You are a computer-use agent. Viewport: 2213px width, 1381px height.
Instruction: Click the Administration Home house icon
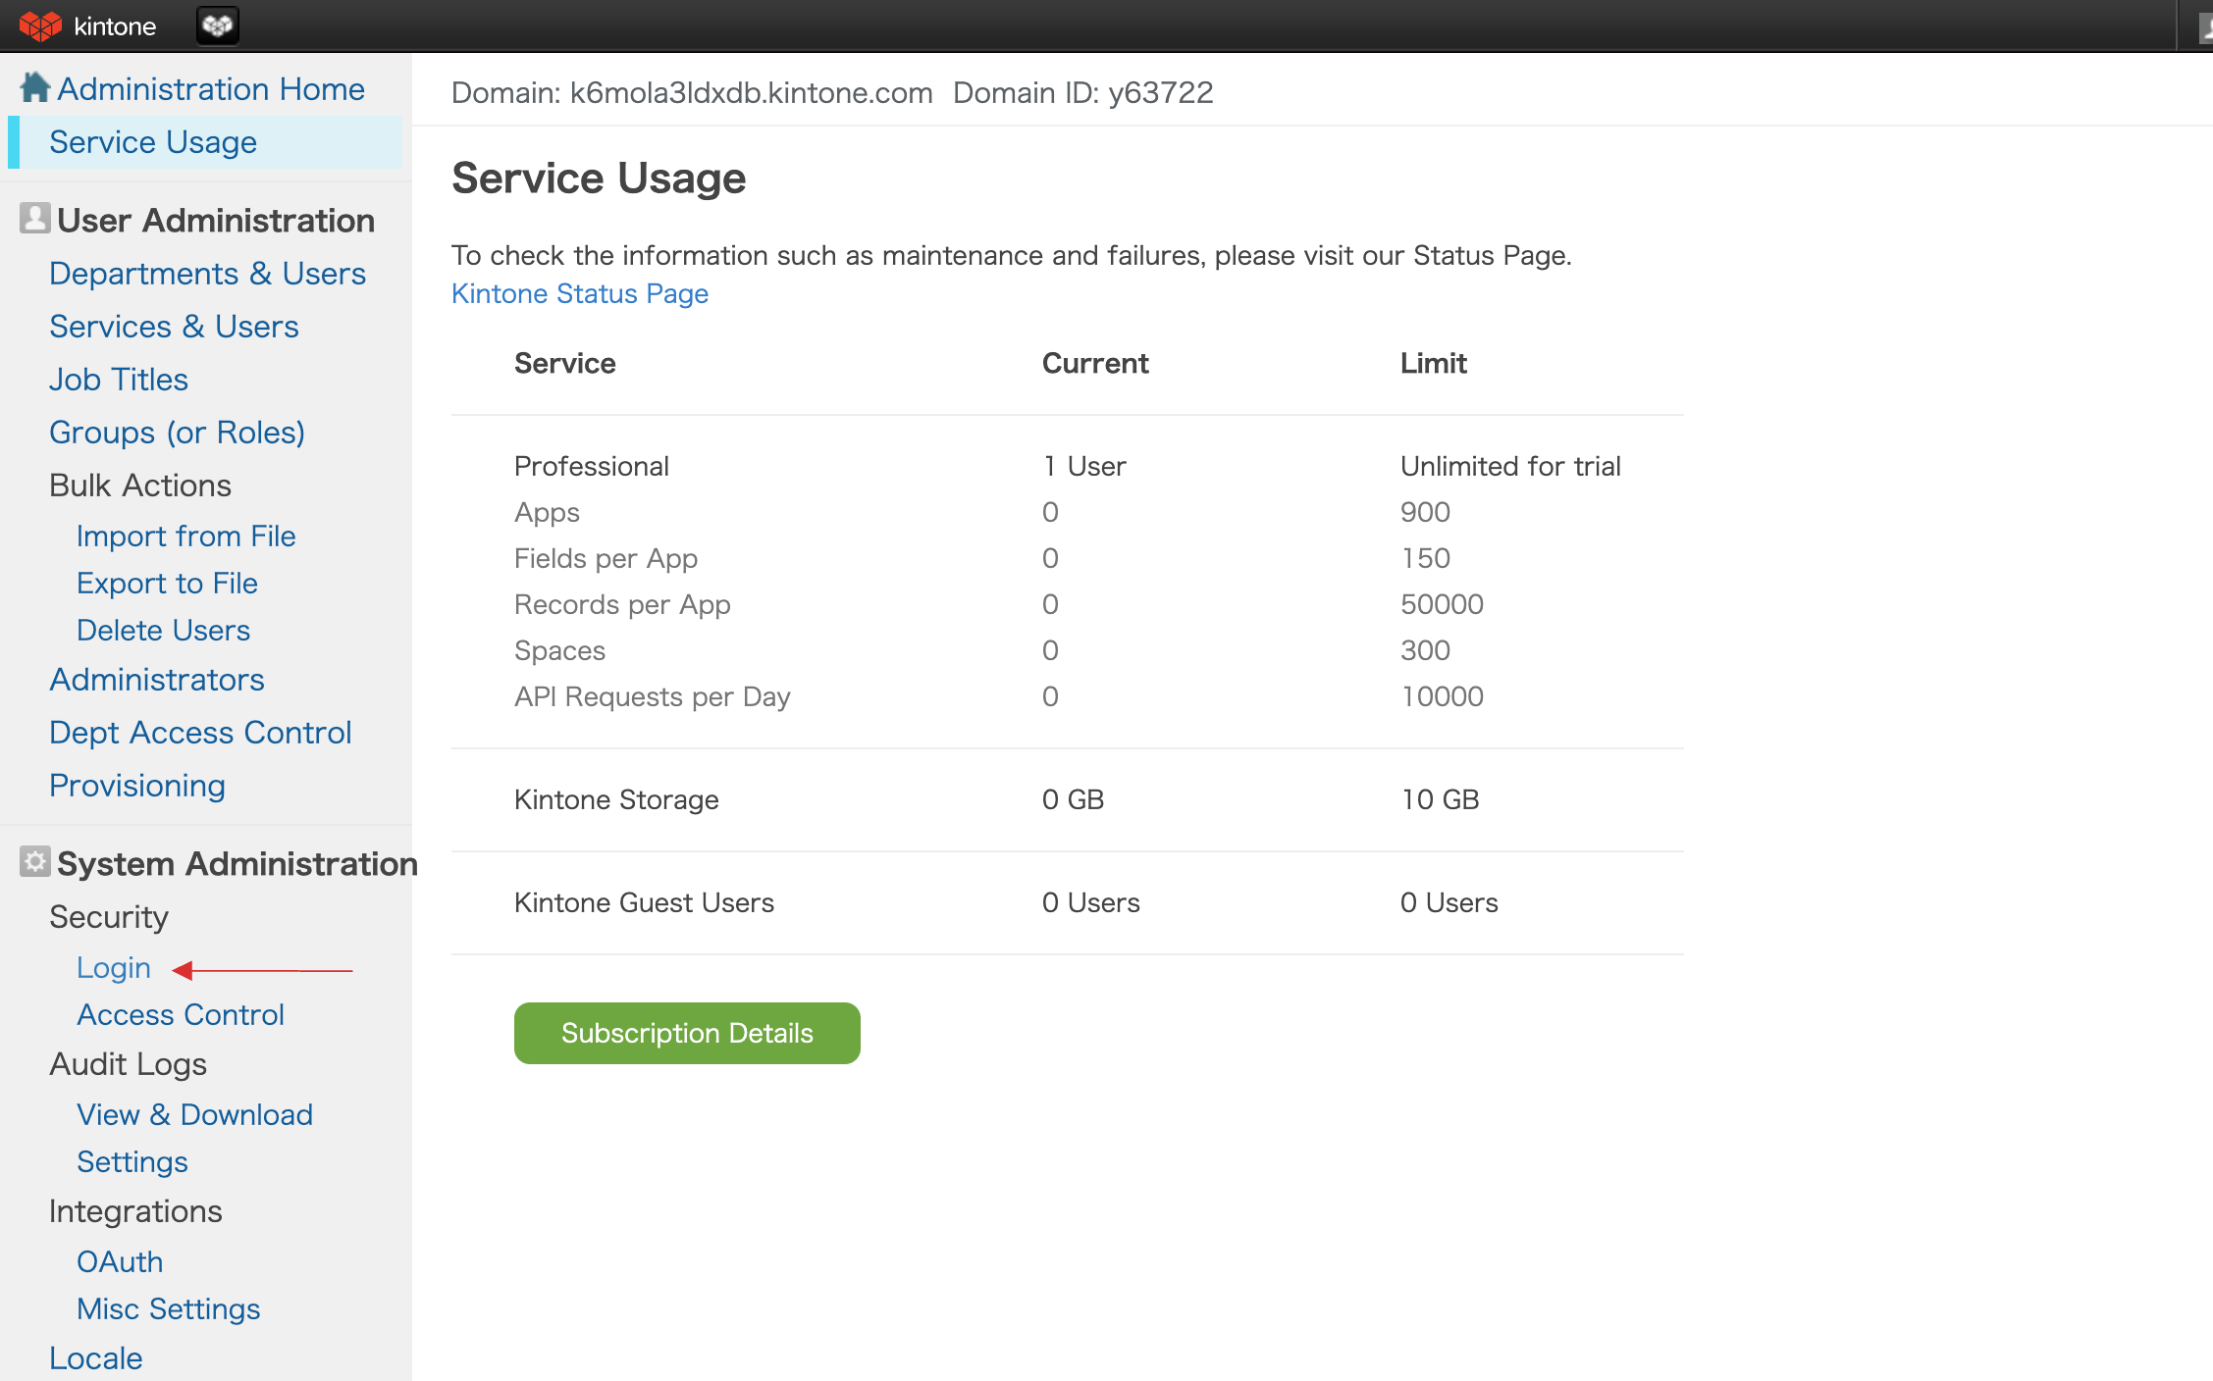(x=35, y=87)
